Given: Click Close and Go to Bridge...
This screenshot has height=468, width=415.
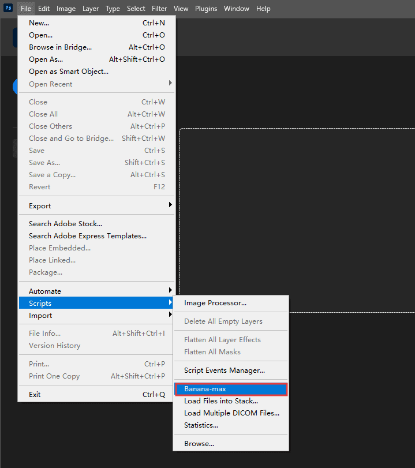Looking at the screenshot, I should pos(96,138).
